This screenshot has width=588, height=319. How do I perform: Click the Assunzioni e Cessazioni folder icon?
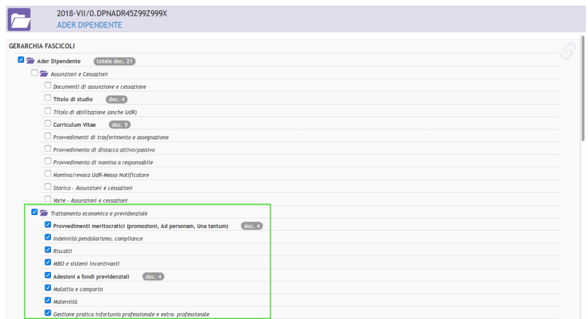point(44,74)
